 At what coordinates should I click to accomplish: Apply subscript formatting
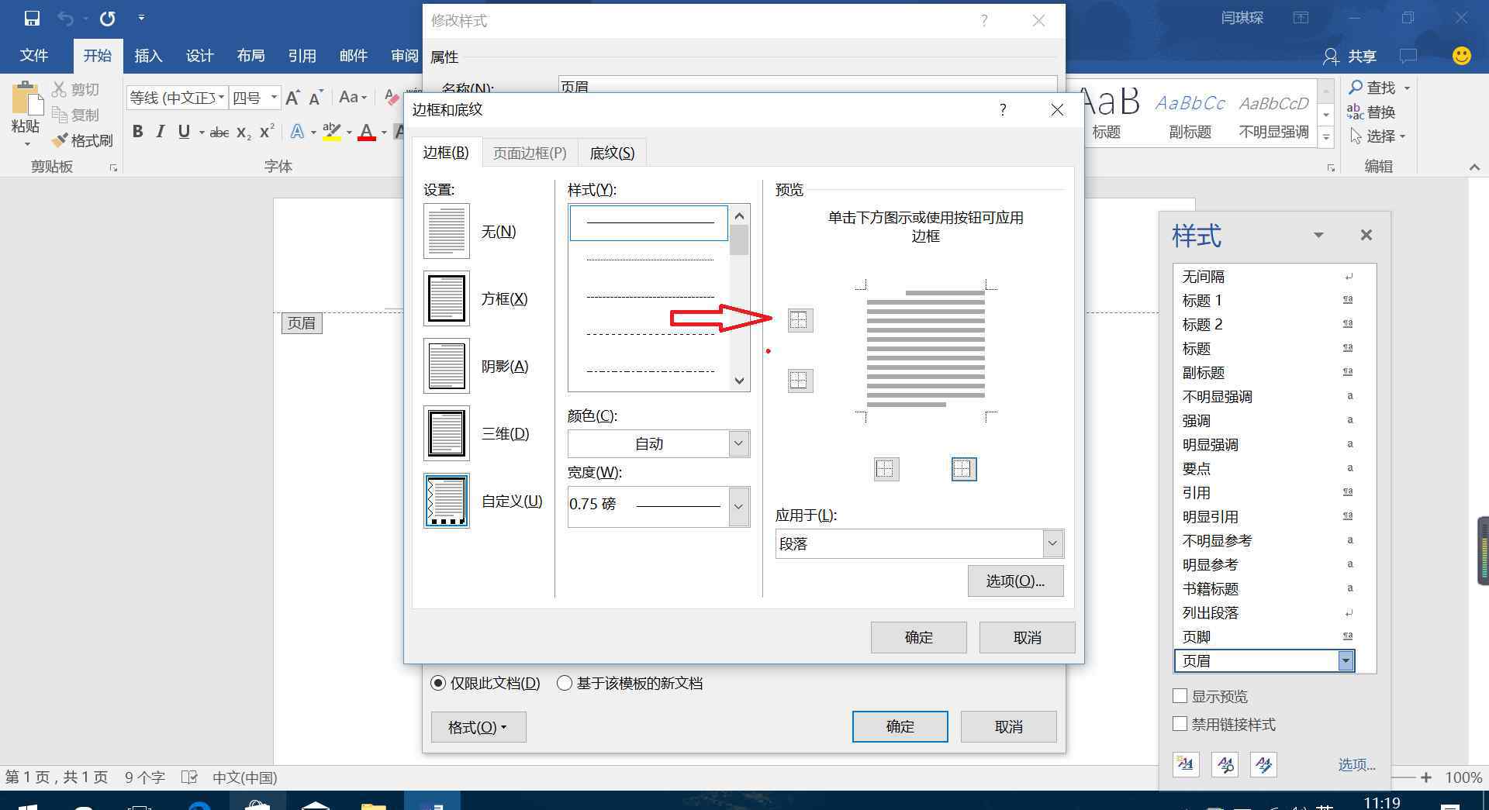pyautogui.click(x=244, y=133)
